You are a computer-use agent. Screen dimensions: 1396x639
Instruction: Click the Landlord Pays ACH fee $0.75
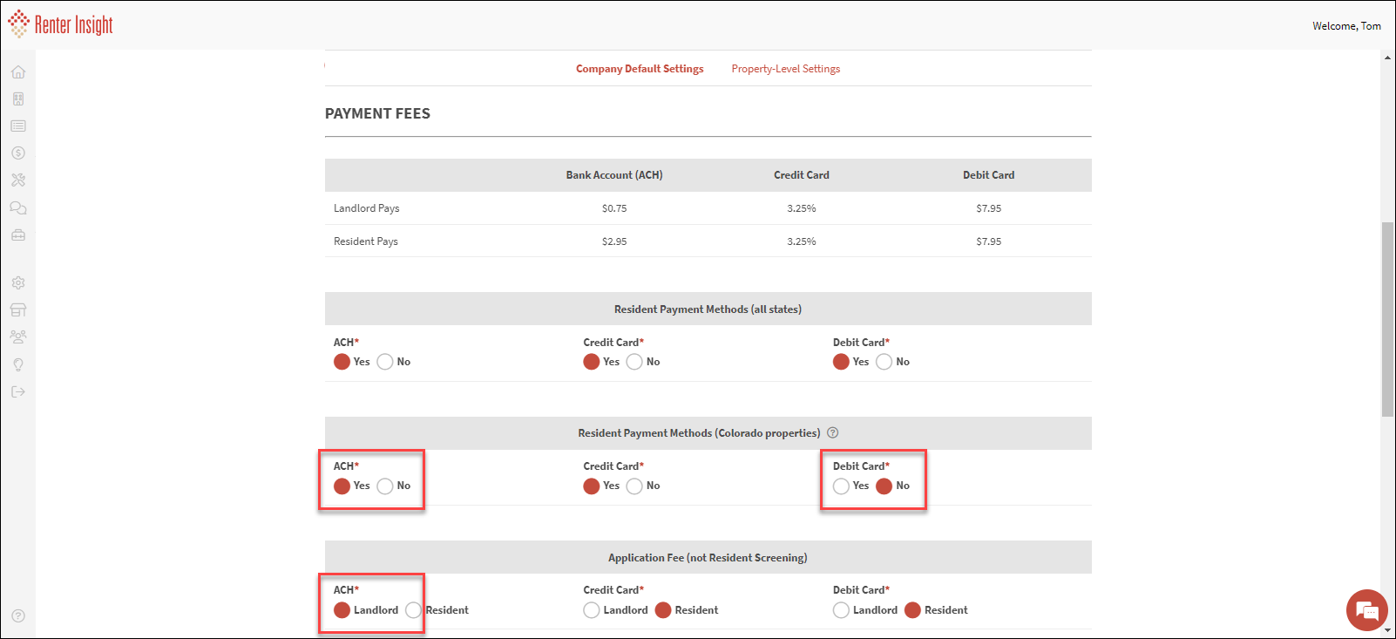[614, 208]
